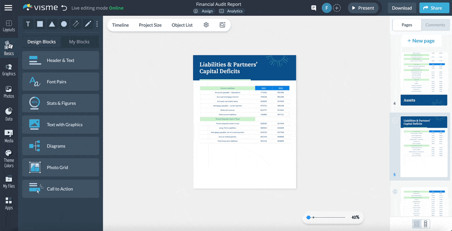The width and height of the screenshot is (452, 231).
Task: Select the draw pen tool
Action: [x=87, y=24]
